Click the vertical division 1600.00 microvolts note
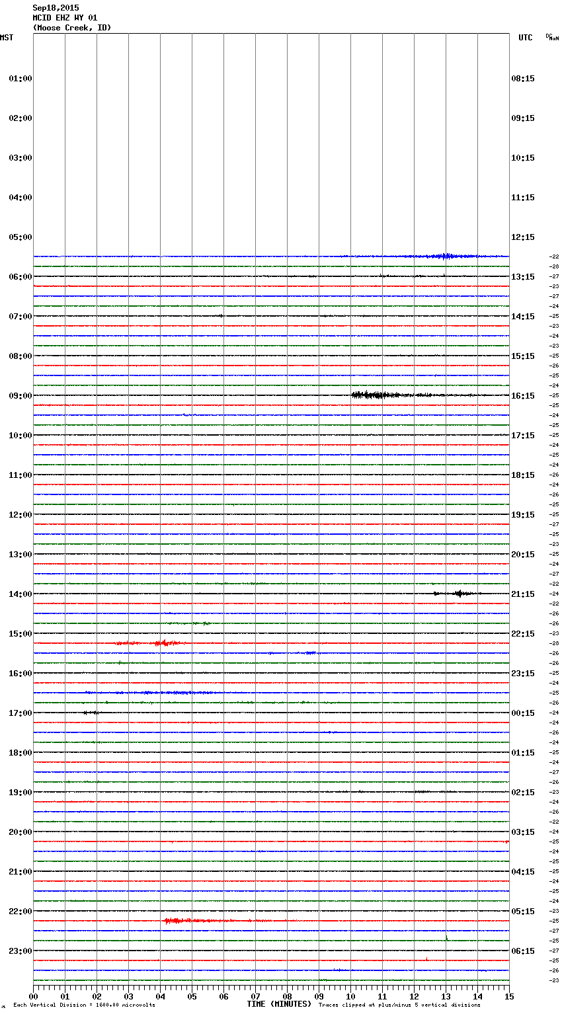Screen dimensions: 562x1014 point(84,1005)
